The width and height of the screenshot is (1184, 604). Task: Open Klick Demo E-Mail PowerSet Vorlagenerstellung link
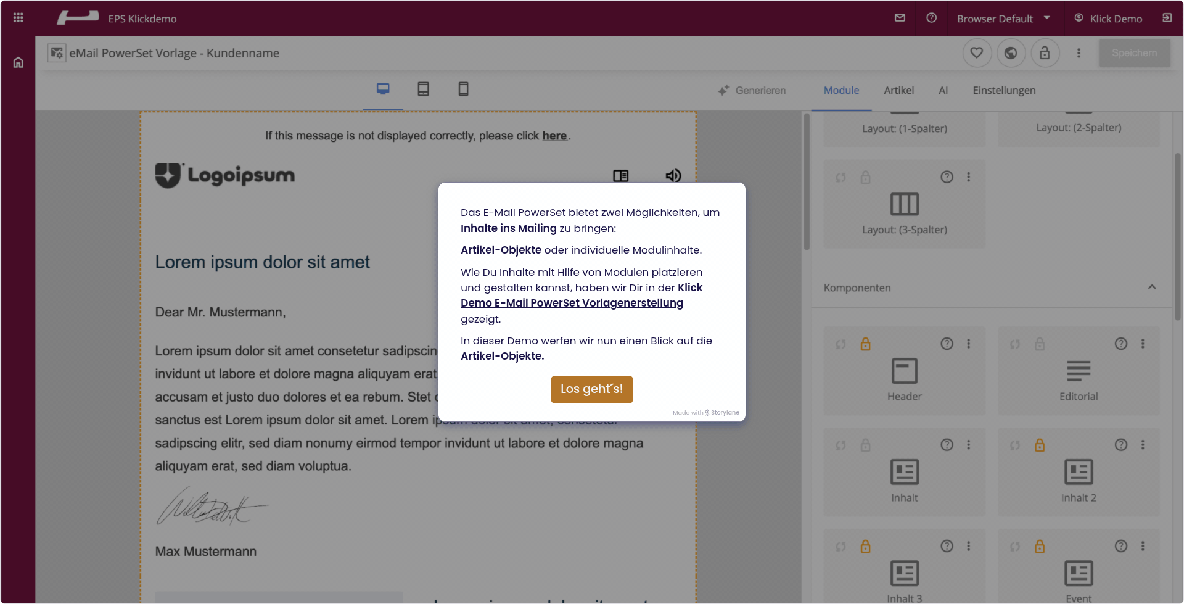point(572,303)
